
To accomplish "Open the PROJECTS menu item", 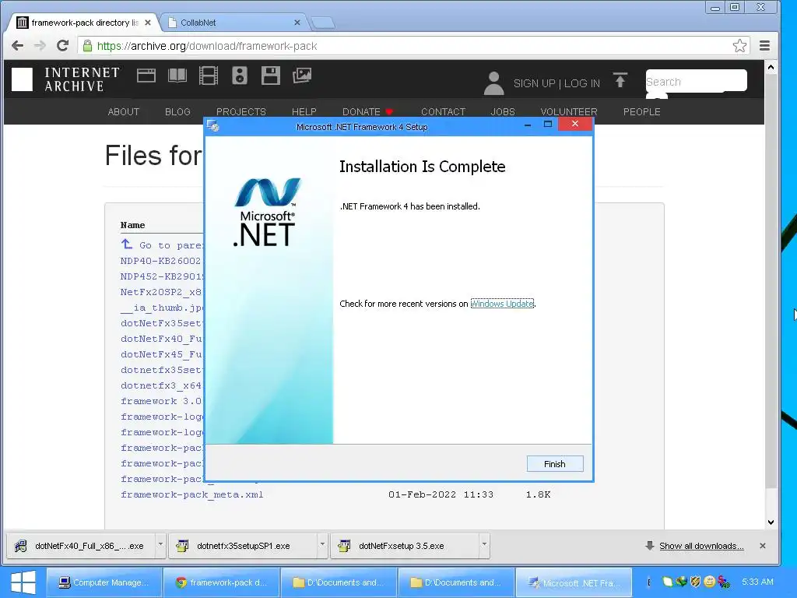I will point(241,112).
